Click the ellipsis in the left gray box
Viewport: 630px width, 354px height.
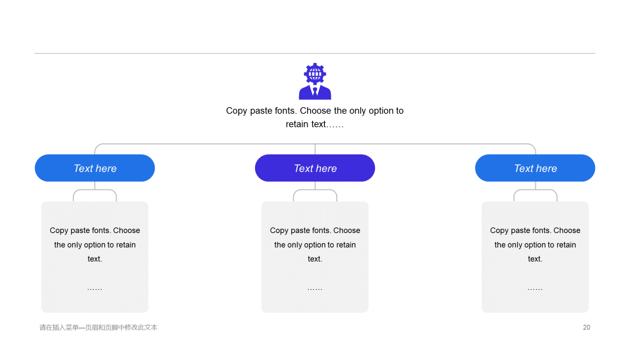click(95, 288)
